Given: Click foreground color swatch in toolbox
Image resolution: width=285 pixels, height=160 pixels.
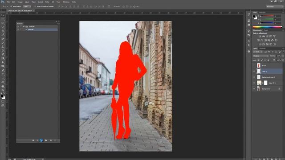Looking at the screenshot, I should 2,96.
